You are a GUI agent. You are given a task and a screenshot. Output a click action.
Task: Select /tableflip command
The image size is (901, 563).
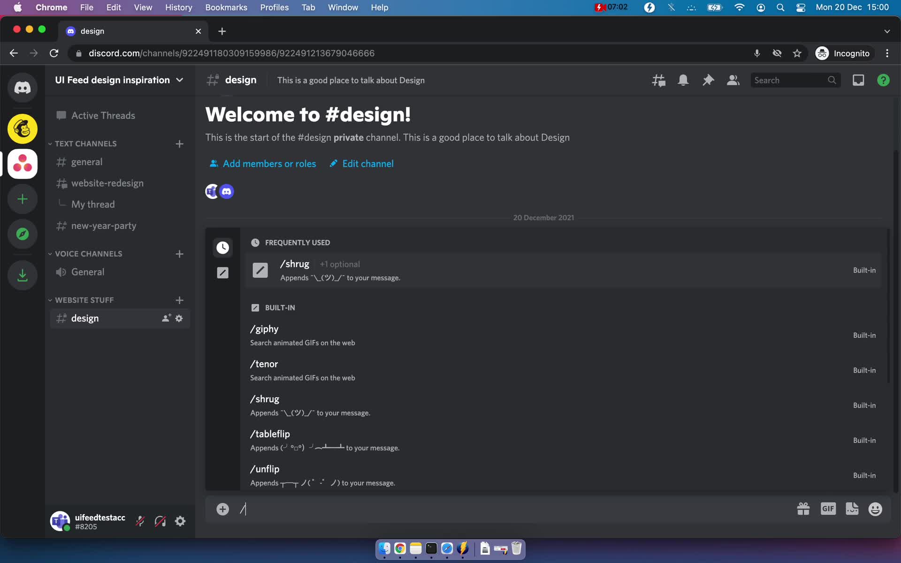[x=563, y=441]
